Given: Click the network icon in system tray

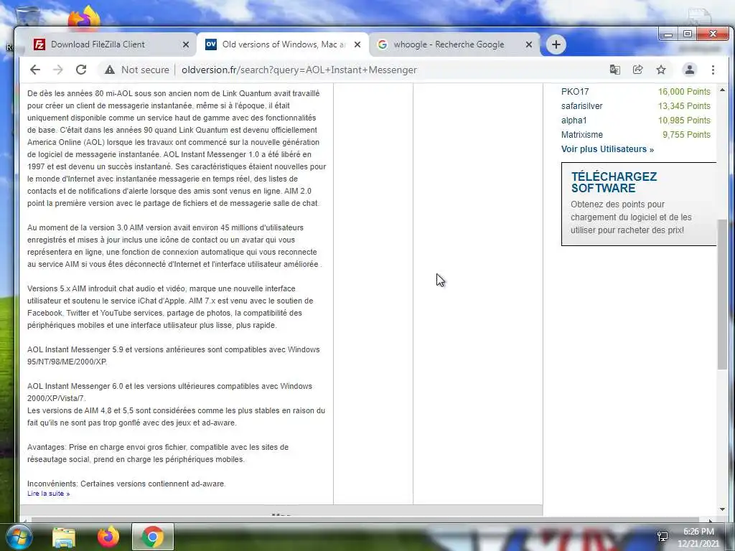Looking at the screenshot, I should point(663,537).
